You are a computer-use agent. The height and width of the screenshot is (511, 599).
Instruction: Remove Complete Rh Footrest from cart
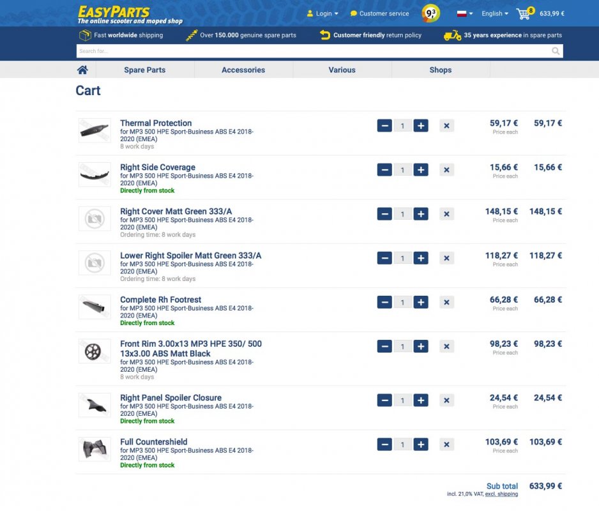[x=446, y=302]
